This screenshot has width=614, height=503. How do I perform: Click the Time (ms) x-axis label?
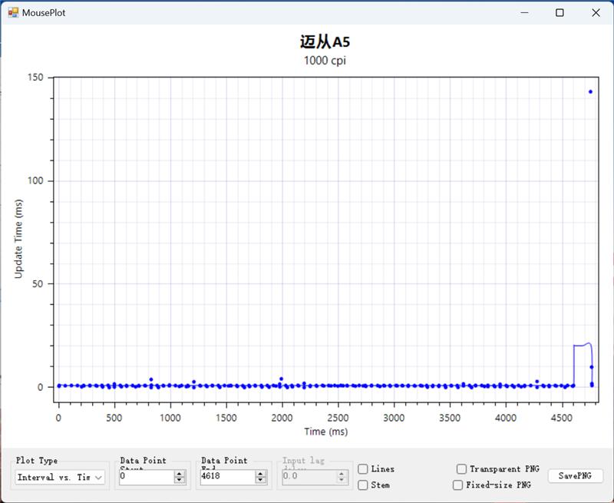tap(325, 432)
